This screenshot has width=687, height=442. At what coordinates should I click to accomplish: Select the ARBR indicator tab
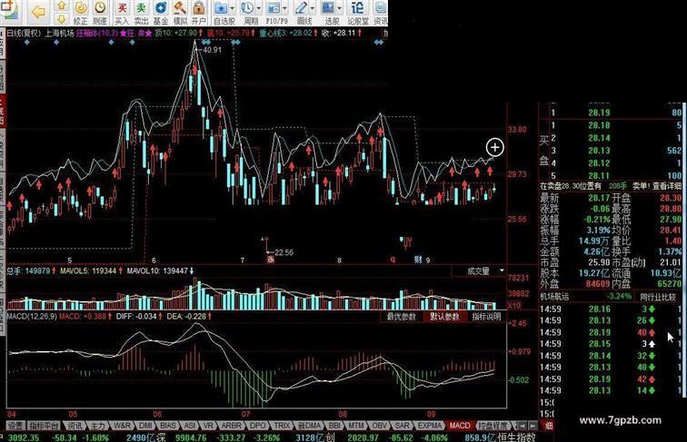(x=231, y=426)
